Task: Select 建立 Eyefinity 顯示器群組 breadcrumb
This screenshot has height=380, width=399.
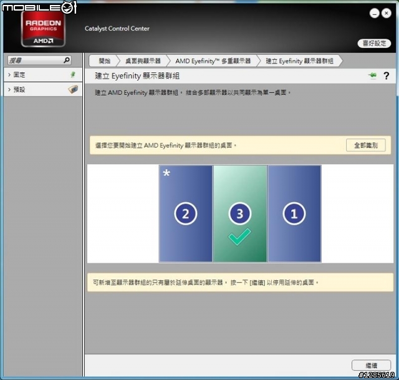Action: (x=299, y=61)
